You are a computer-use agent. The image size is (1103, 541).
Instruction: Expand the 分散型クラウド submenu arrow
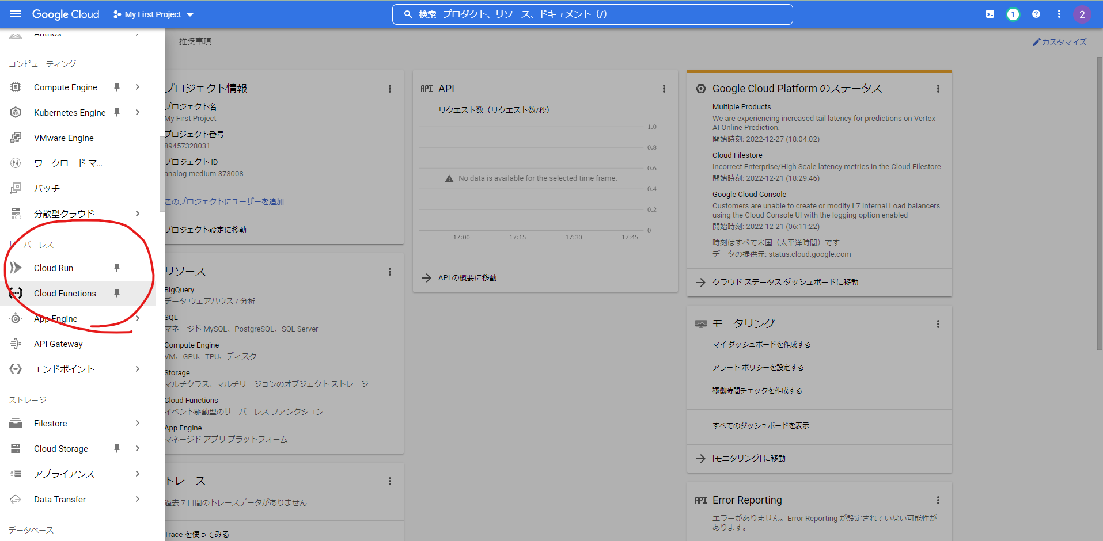[x=138, y=214]
